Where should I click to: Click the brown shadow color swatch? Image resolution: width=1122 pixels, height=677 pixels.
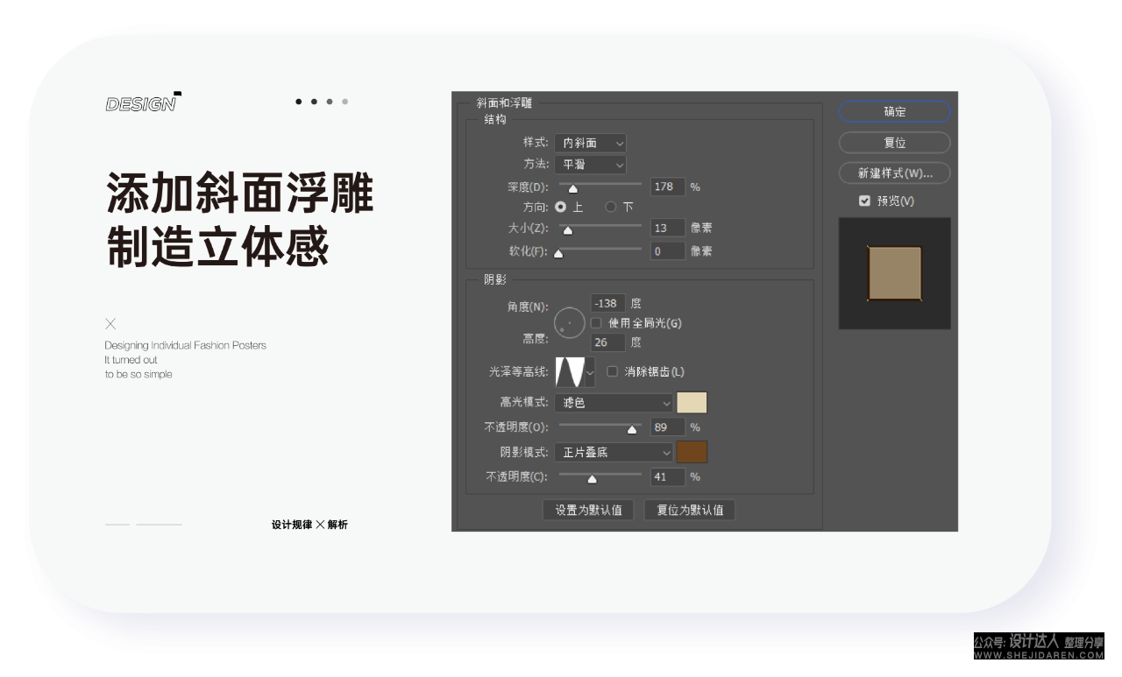[692, 453]
